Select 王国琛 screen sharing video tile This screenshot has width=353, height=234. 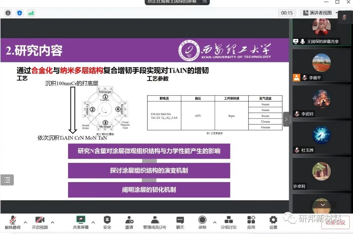321,32
